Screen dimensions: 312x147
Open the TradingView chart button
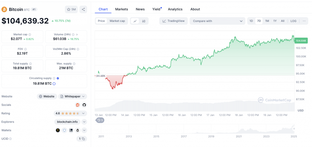[x=173, y=21]
